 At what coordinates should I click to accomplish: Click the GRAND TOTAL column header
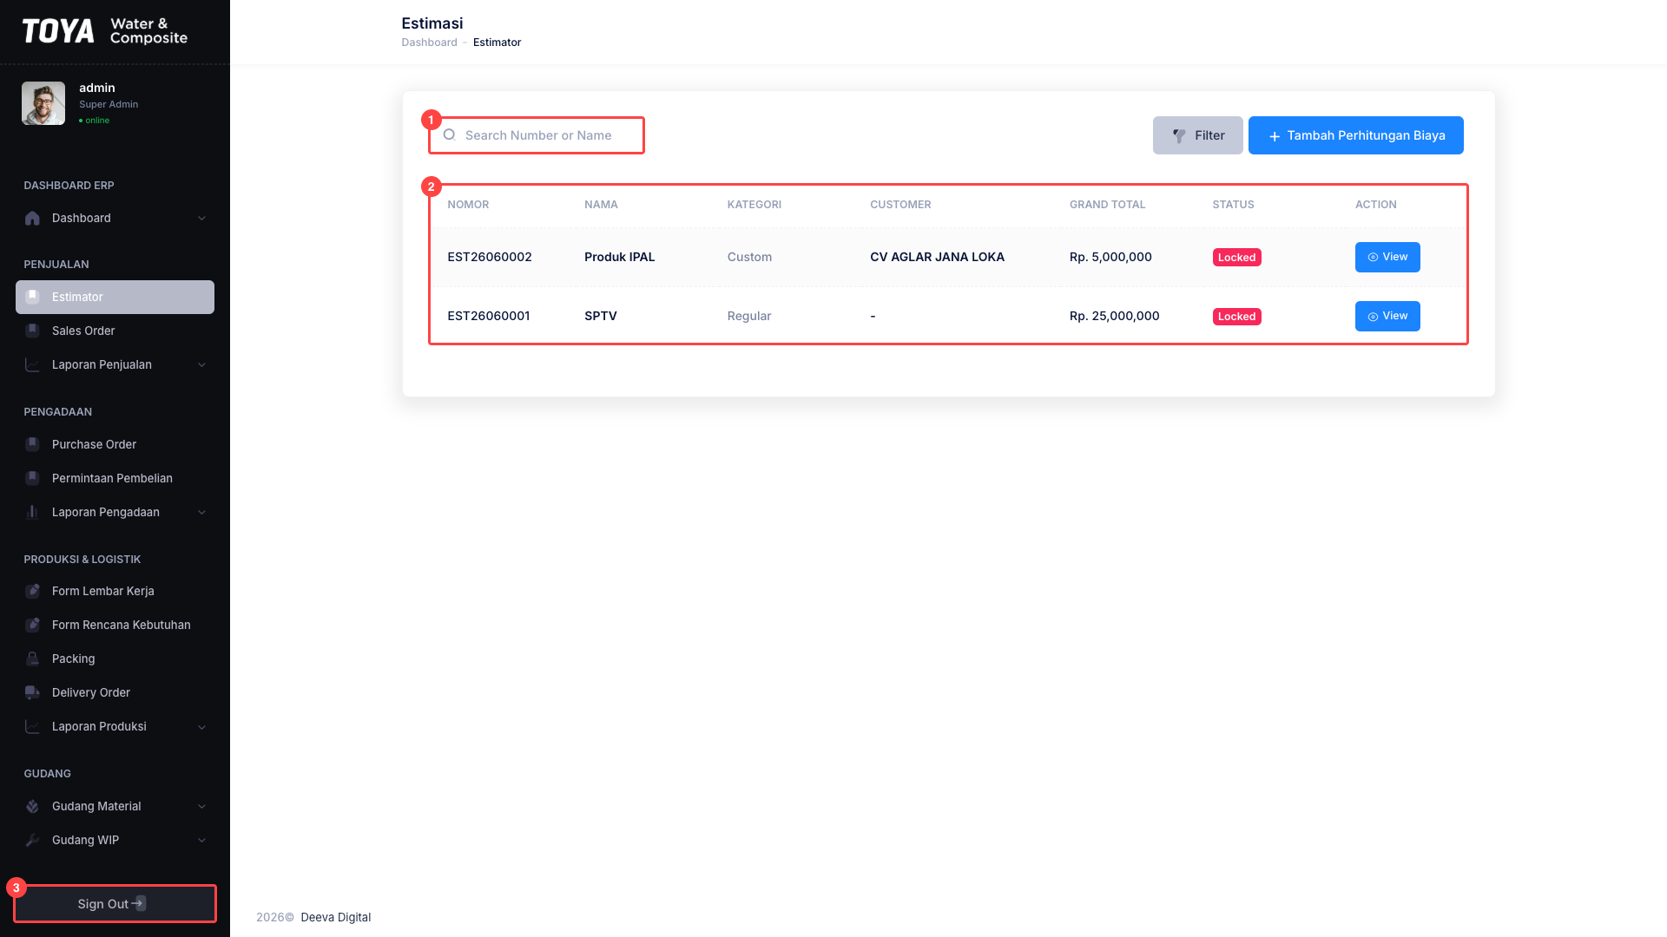click(x=1107, y=205)
